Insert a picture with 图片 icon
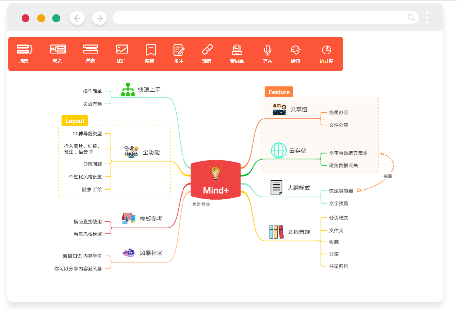 pyautogui.click(x=122, y=49)
